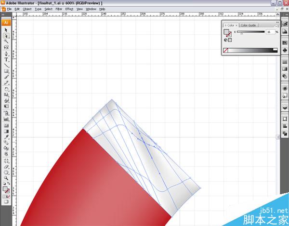Select the Line Segment tool
289x226 pixels.
click(6, 65)
